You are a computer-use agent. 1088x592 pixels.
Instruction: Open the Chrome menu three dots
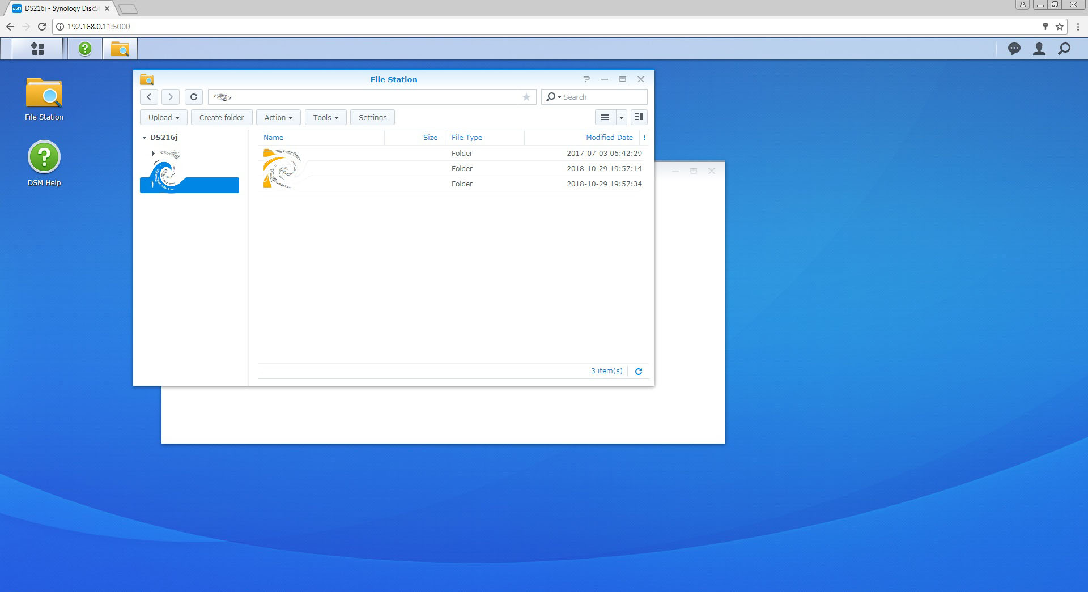1078,27
